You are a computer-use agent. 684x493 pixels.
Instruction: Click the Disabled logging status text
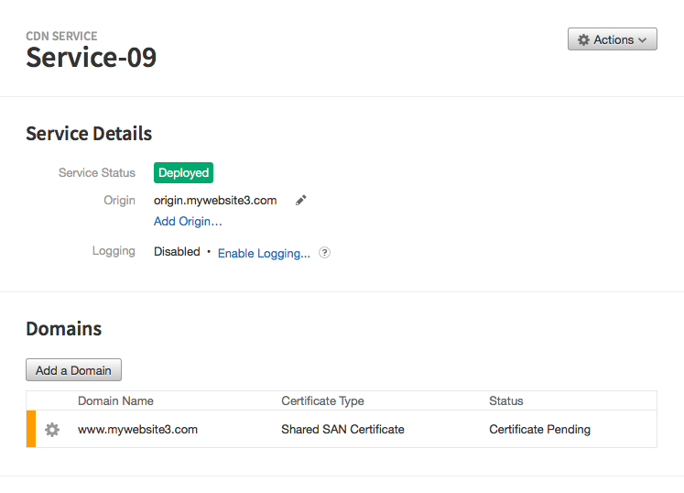[177, 251]
